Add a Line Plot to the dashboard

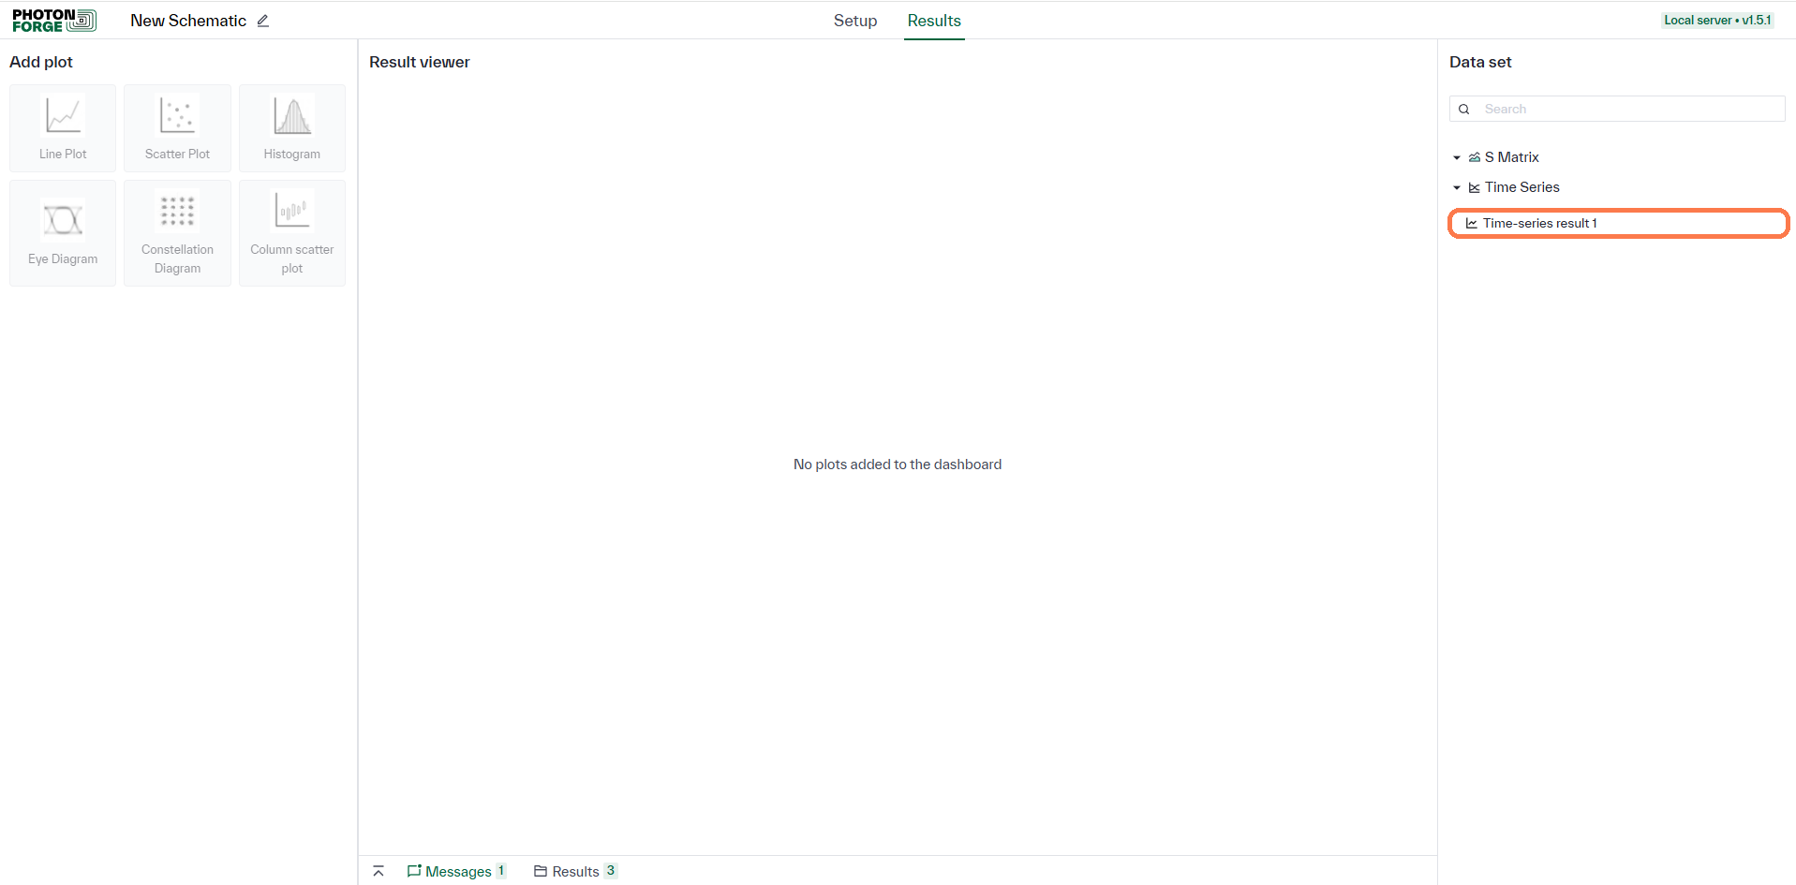63,128
